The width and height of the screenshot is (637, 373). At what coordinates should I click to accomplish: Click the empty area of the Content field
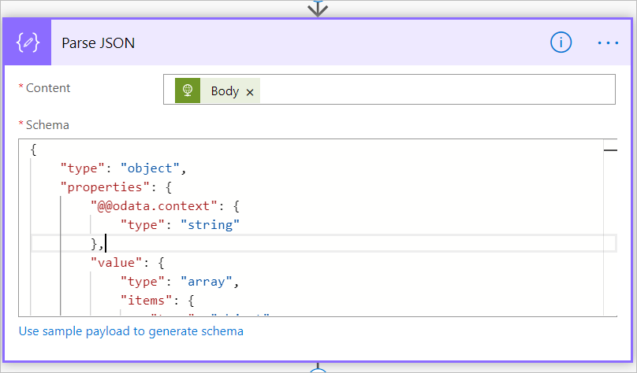tap(434, 90)
